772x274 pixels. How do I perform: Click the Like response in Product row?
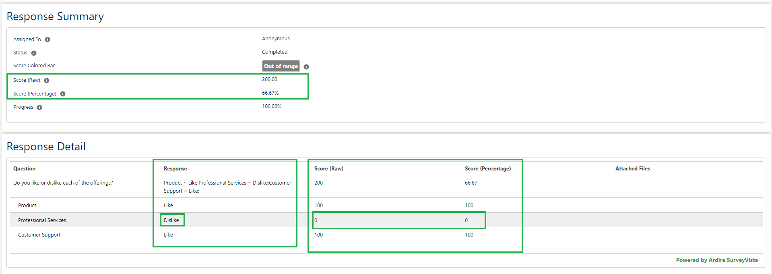tap(168, 205)
